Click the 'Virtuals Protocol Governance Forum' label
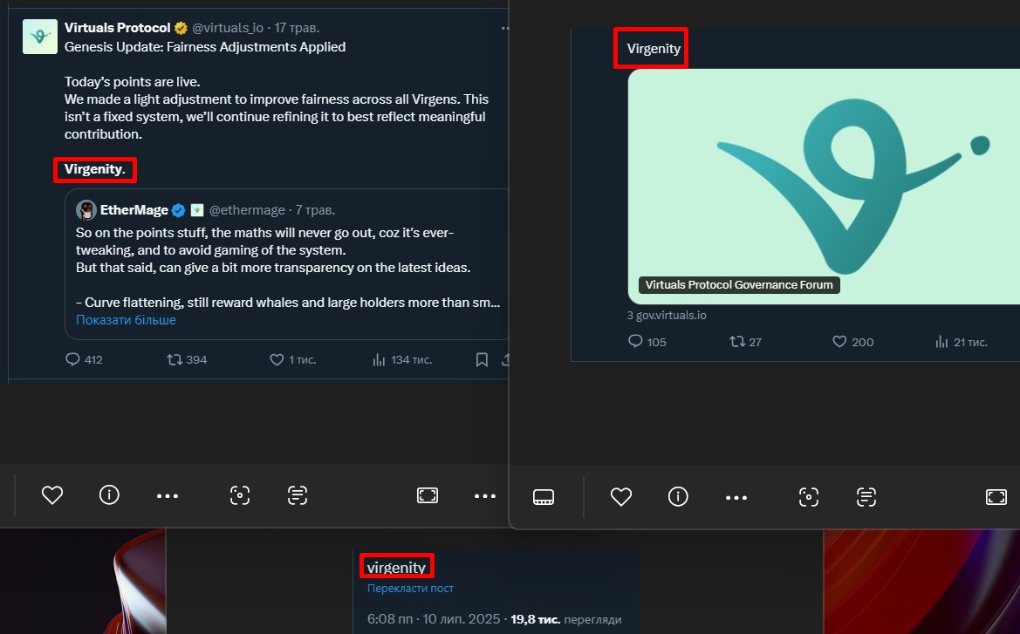The height and width of the screenshot is (634, 1020). click(x=739, y=285)
